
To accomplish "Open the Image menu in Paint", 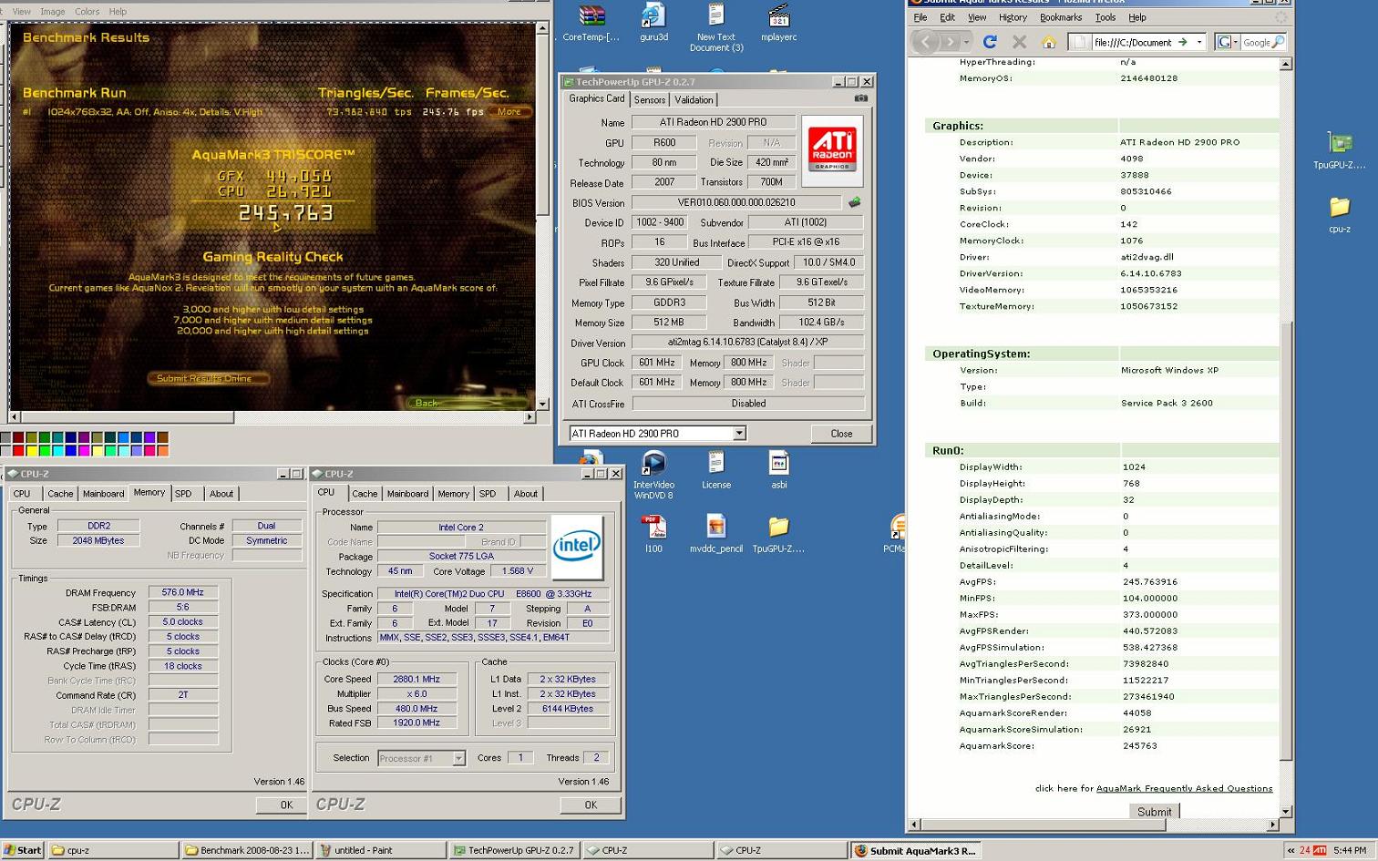I will tap(53, 12).
